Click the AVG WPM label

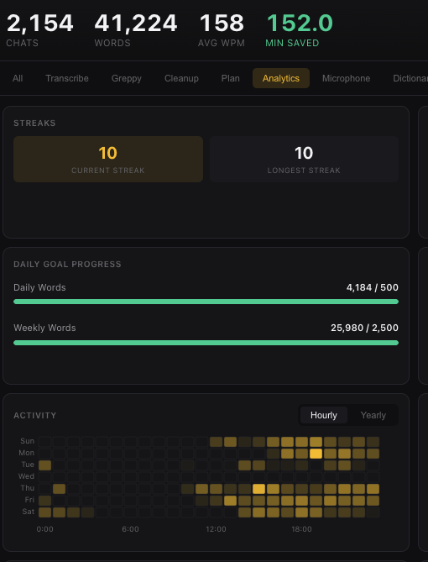pyautogui.click(x=222, y=43)
